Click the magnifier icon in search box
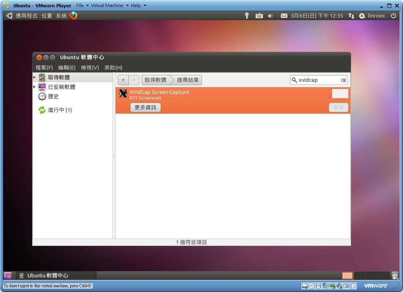This screenshot has width=403, height=292. click(x=294, y=80)
